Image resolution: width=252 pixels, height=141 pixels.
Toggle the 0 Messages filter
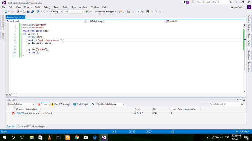(x=81, y=104)
